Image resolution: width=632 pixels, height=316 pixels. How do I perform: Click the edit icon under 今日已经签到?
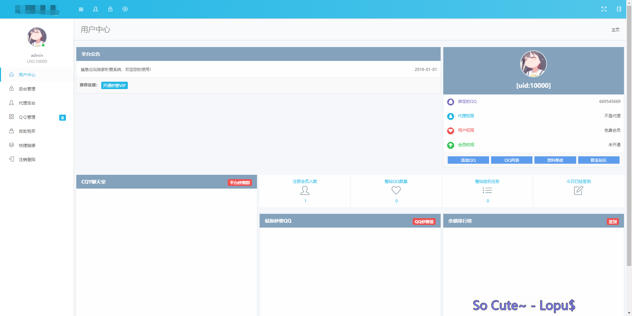point(579,191)
